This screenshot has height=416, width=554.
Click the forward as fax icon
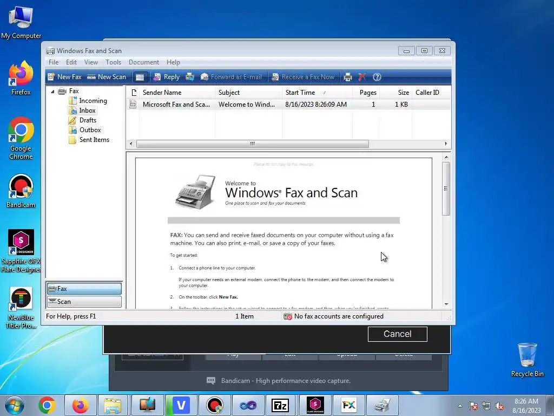(190, 77)
